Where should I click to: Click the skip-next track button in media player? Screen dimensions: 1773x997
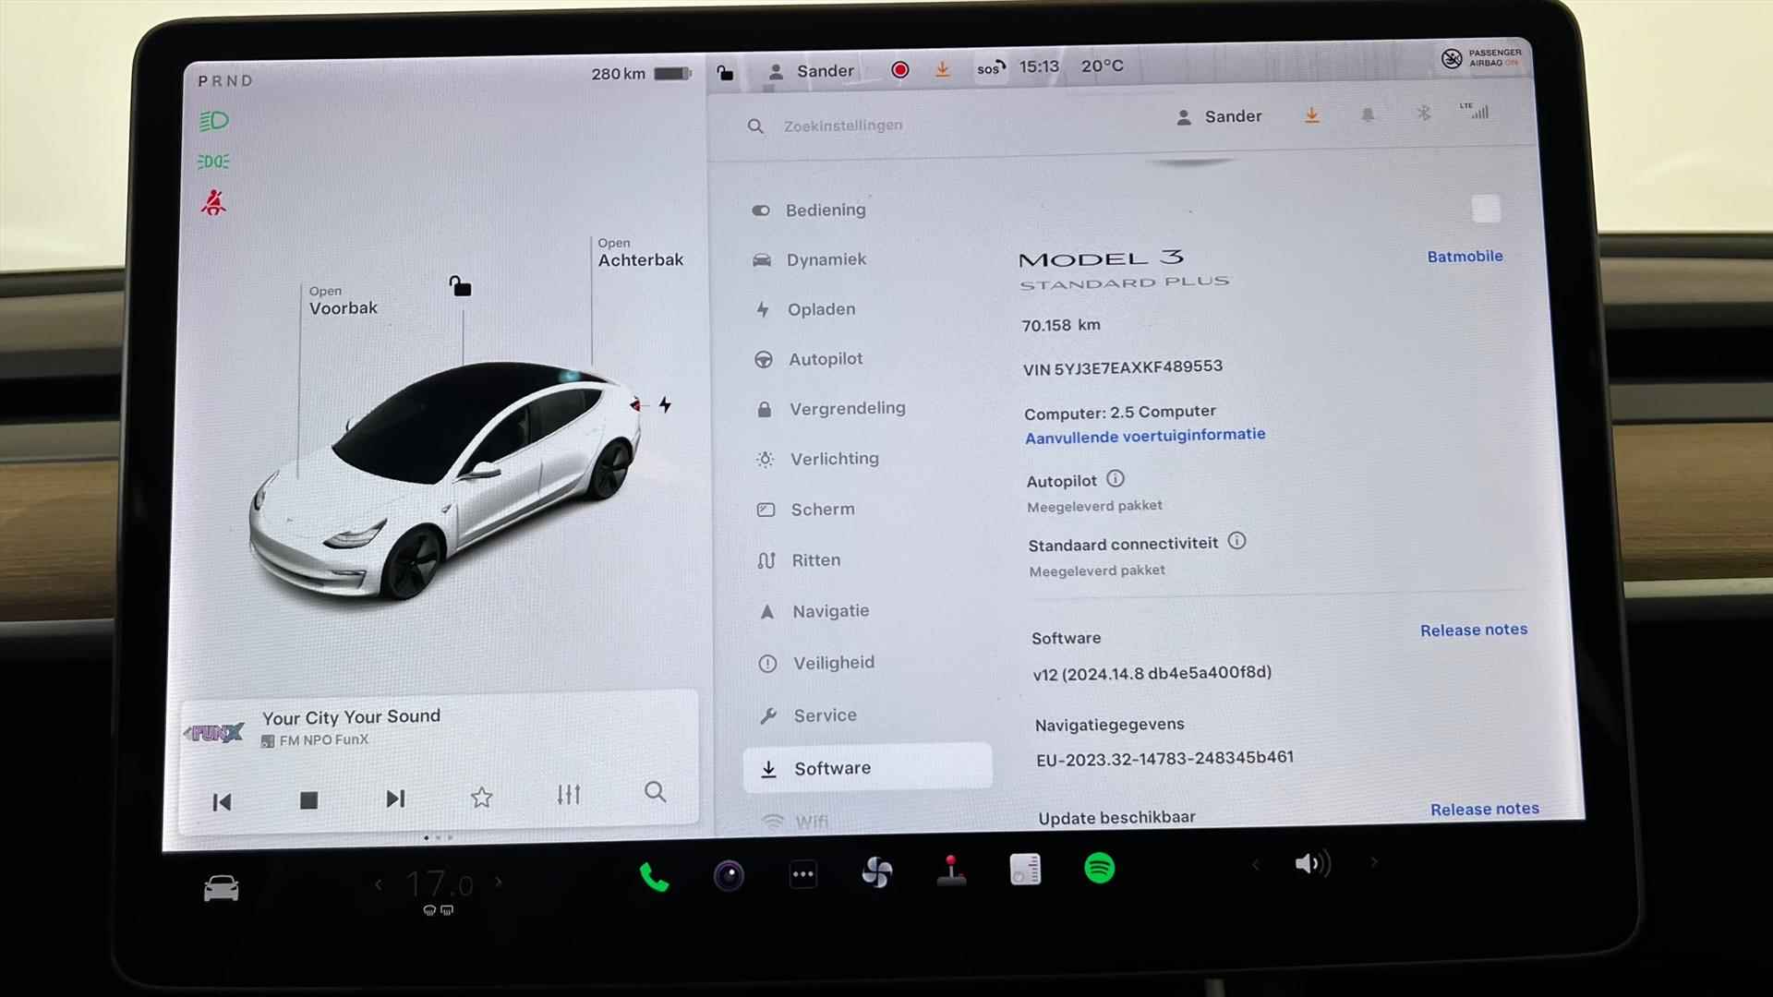tap(396, 799)
